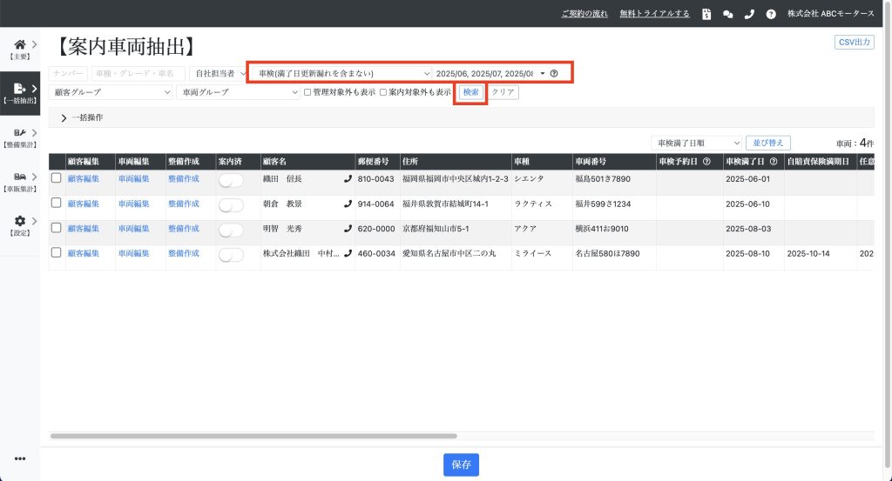Open the help question mark in top bar
Screen dimensions: 892x481
click(x=771, y=14)
